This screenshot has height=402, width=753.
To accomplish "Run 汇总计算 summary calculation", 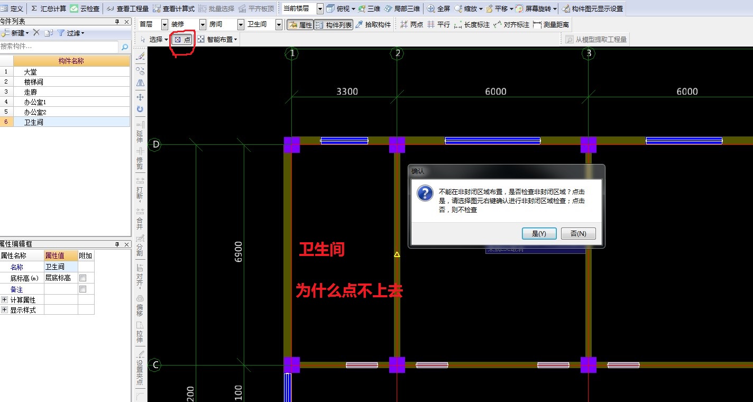I will point(48,8).
